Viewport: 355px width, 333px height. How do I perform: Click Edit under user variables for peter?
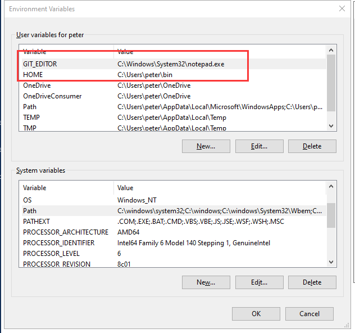coord(258,146)
